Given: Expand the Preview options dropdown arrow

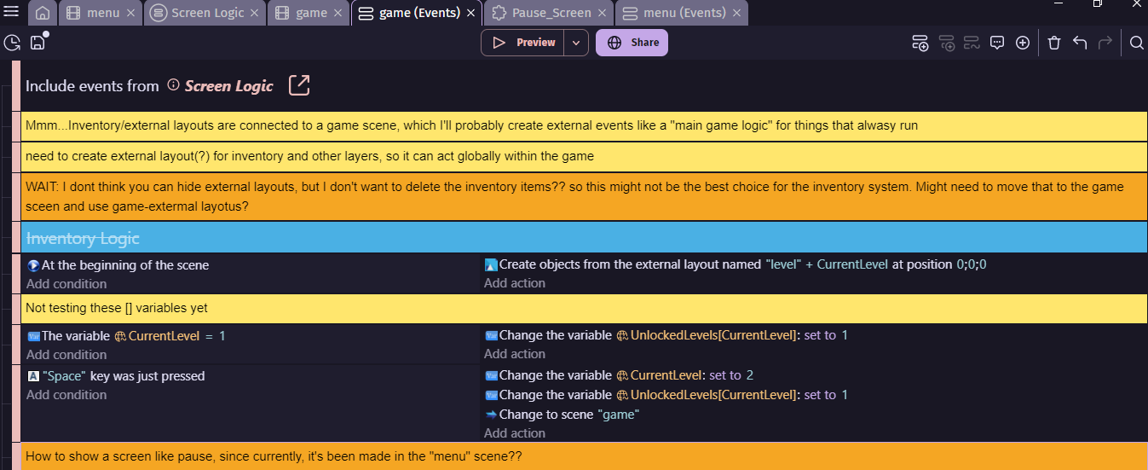Looking at the screenshot, I should click(576, 43).
